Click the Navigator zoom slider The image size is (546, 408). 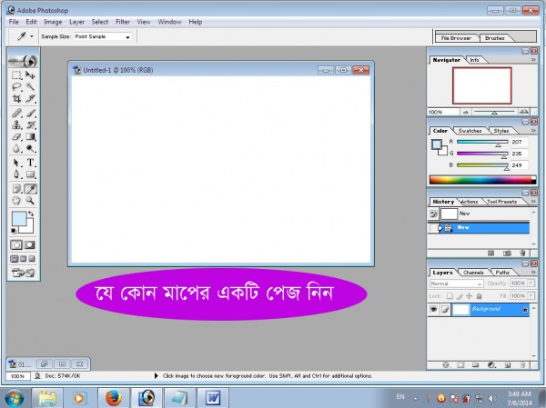tap(494, 112)
